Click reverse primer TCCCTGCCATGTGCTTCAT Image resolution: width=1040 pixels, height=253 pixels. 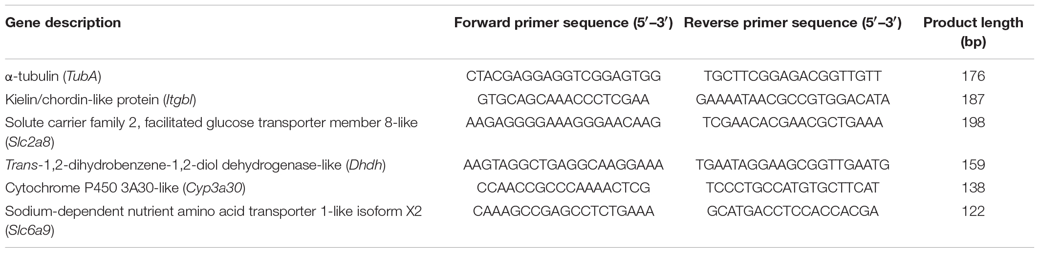pyautogui.click(x=793, y=188)
